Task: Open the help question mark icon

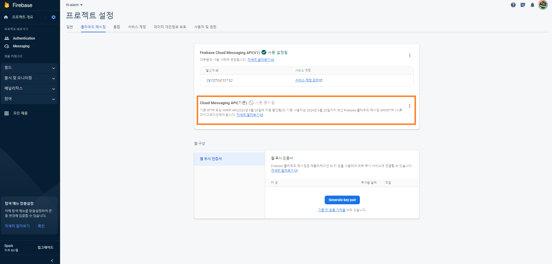Action: [x=513, y=5]
